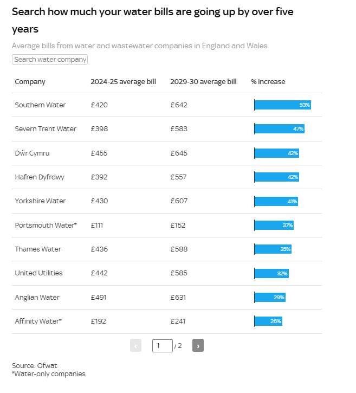
Task: Click Severn Trent Water 47% bar
Action: [x=280, y=129]
